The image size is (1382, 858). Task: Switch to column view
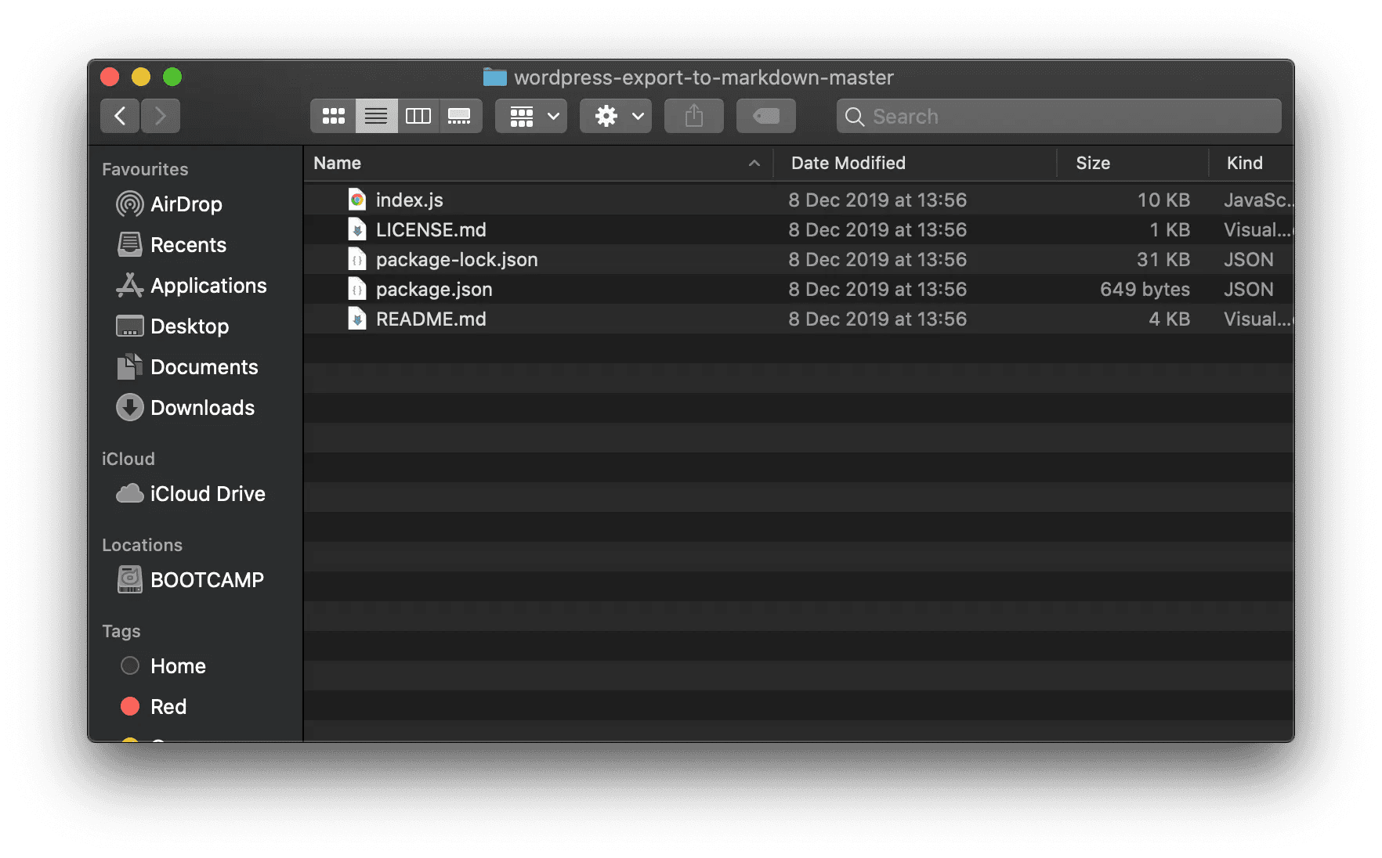[418, 116]
